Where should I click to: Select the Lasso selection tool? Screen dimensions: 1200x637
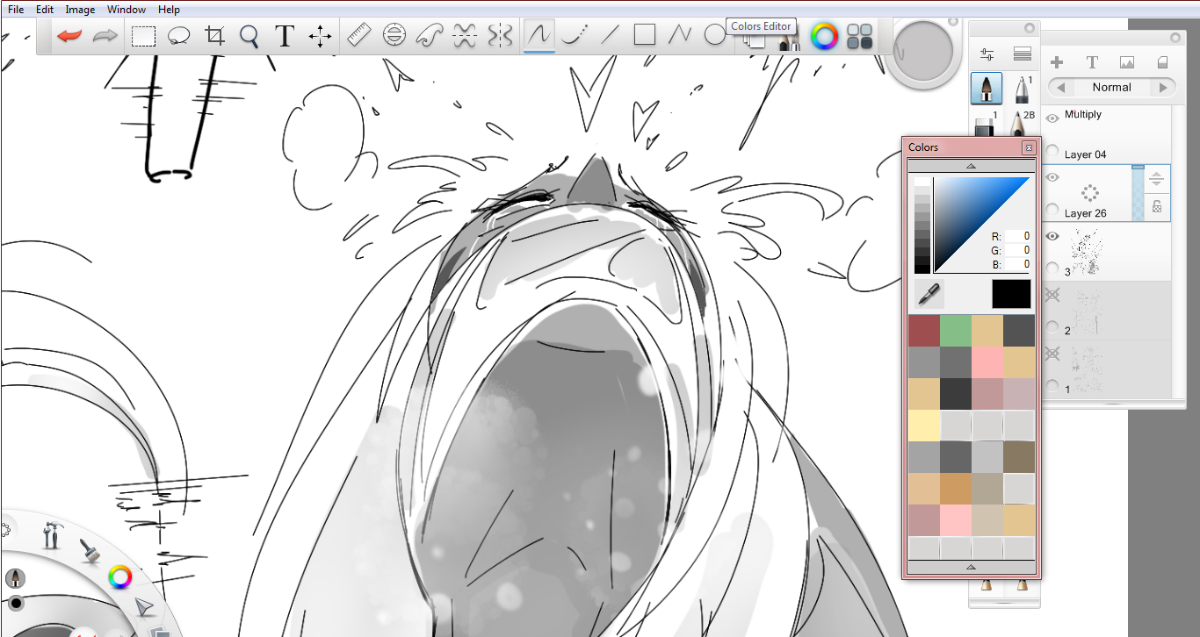pyautogui.click(x=179, y=36)
